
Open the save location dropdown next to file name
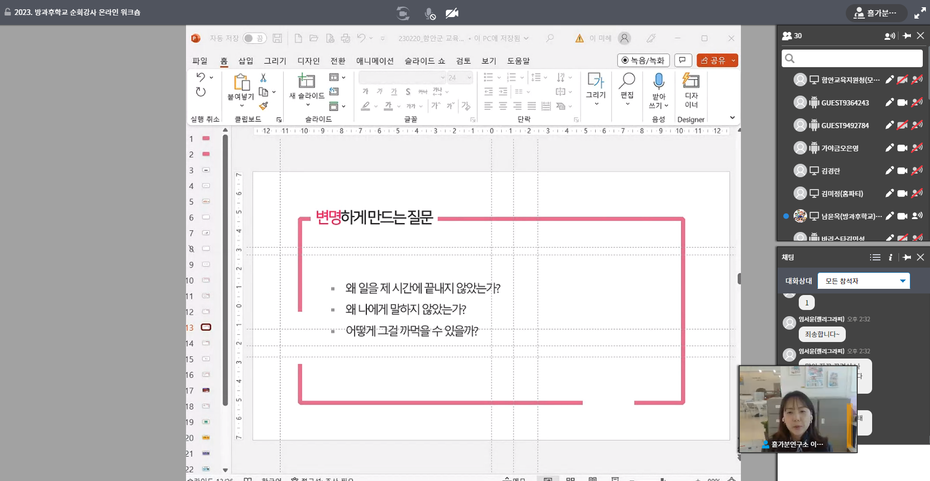526,38
